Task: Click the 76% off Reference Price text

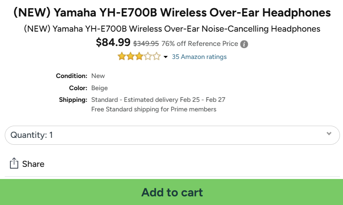Action: pos(199,43)
